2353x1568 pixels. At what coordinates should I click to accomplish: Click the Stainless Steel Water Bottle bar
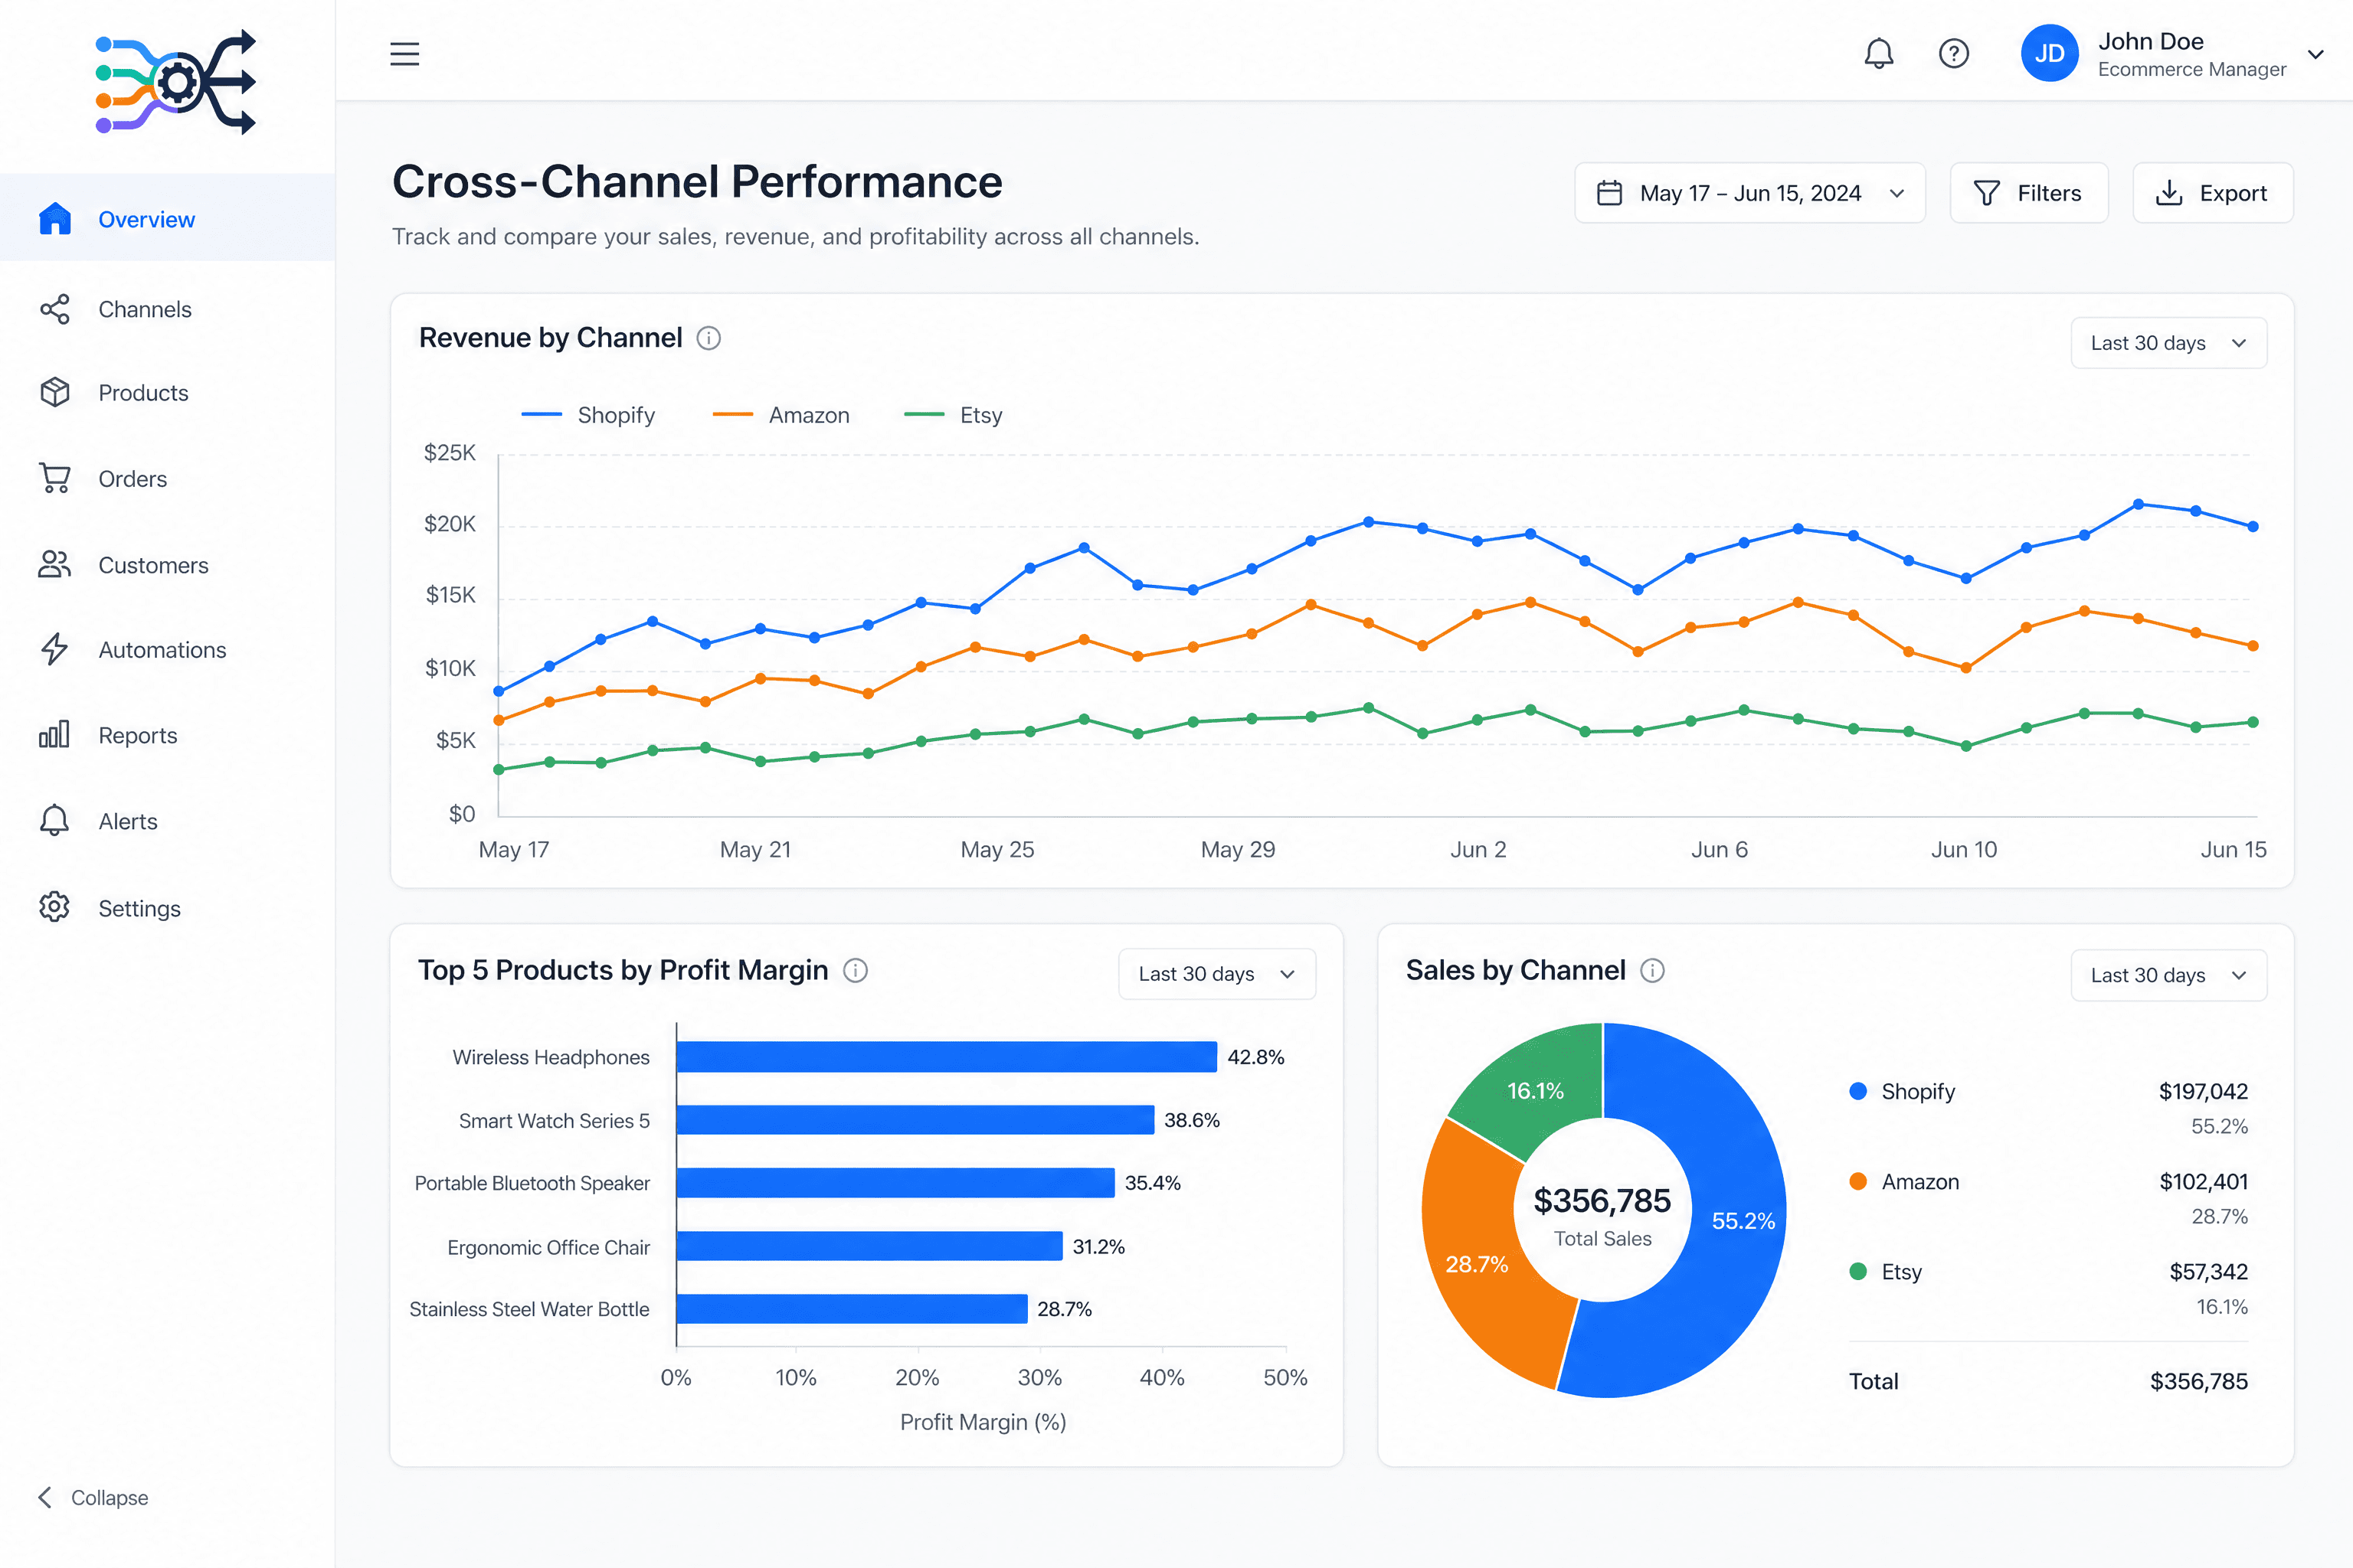pyautogui.click(x=853, y=1309)
